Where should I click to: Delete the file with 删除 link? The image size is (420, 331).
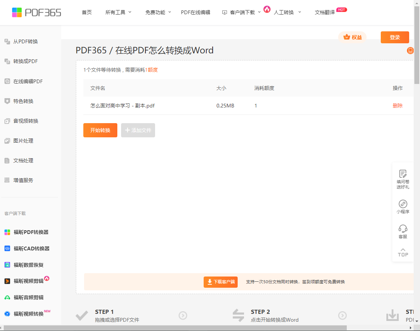pyautogui.click(x=398, y=106)
